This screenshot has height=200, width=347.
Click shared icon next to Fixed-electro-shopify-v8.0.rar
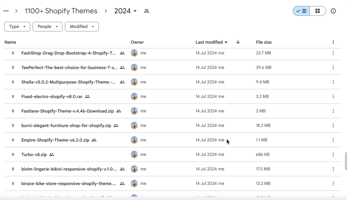coord(87,97)
